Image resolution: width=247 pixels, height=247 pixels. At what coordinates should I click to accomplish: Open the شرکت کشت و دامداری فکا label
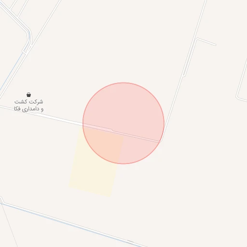(x=28, y=105)
